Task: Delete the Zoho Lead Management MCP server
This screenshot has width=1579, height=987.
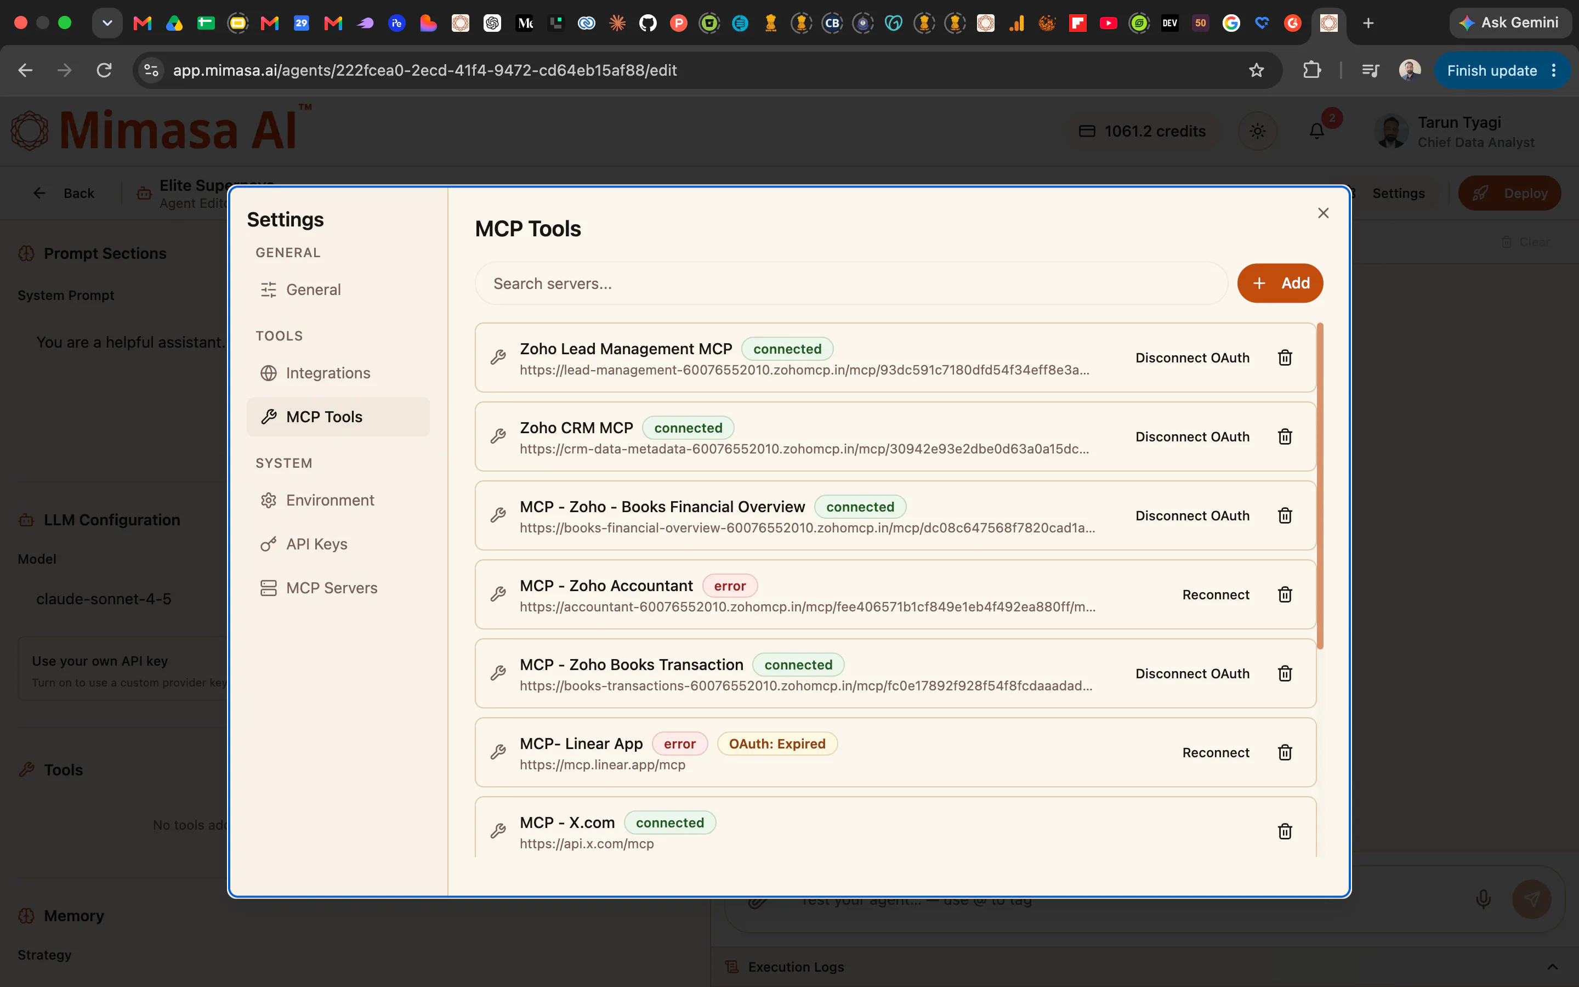Action: (1285, 358)
